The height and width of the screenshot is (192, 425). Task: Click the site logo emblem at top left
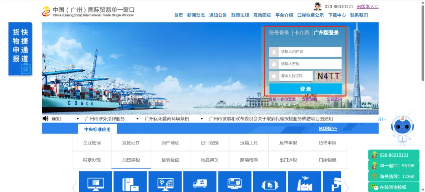(46, 11)
